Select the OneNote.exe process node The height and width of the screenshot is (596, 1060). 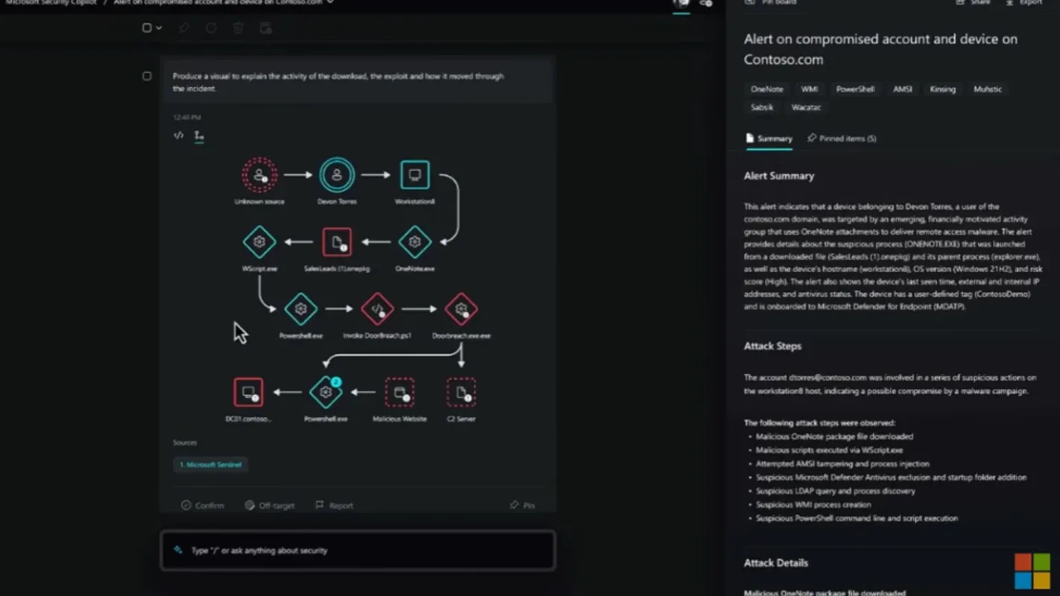point(414,242)
